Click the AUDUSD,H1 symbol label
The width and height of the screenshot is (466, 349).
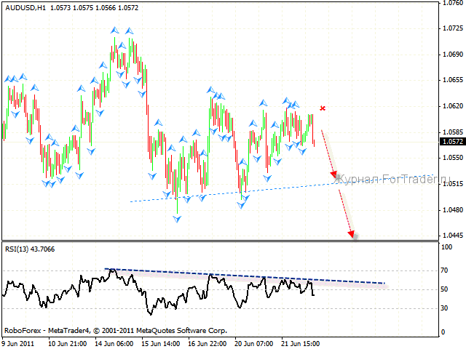pos(25,8)
